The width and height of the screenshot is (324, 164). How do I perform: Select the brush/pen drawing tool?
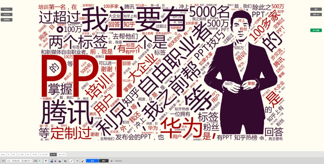[x=71, y=161]
